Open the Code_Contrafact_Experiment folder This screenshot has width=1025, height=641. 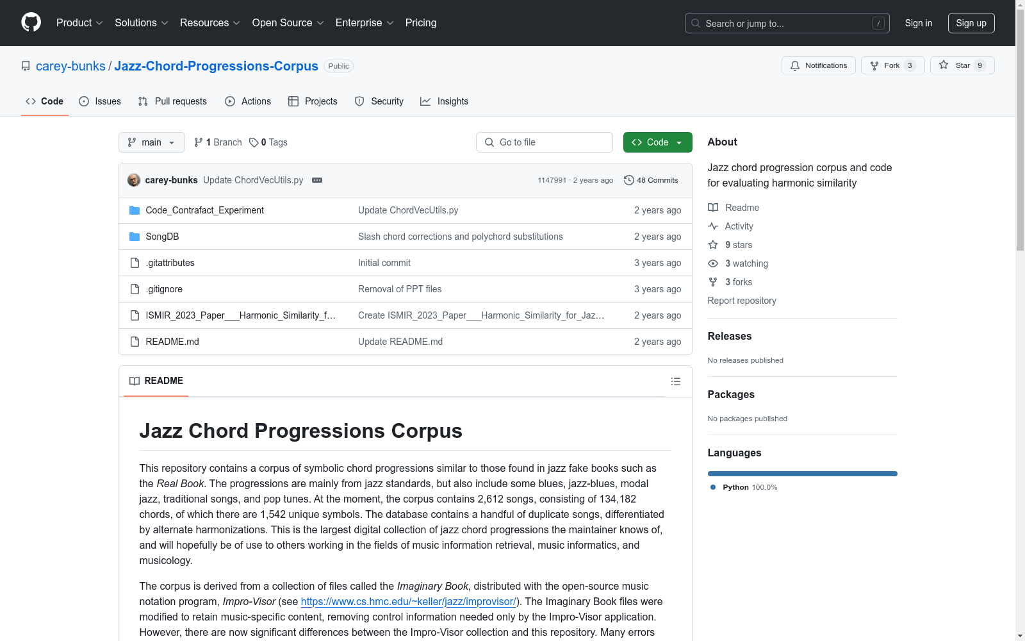(x=204, y=210)
